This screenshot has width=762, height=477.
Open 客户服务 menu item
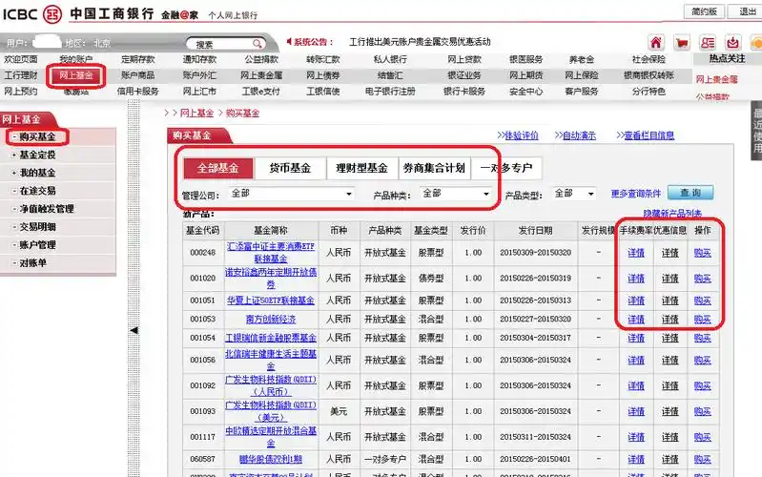(x=582, y=91)
